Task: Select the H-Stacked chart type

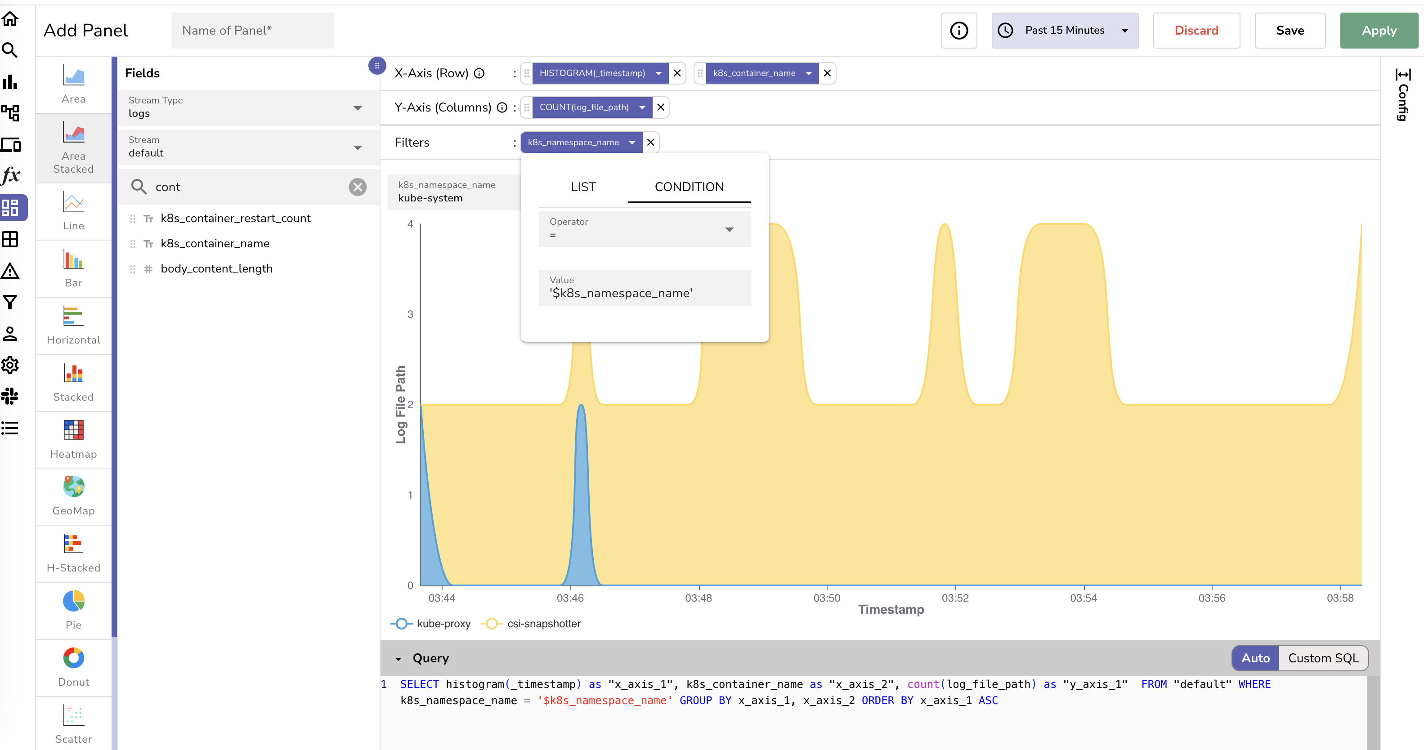Action: [x=73, y=553]
